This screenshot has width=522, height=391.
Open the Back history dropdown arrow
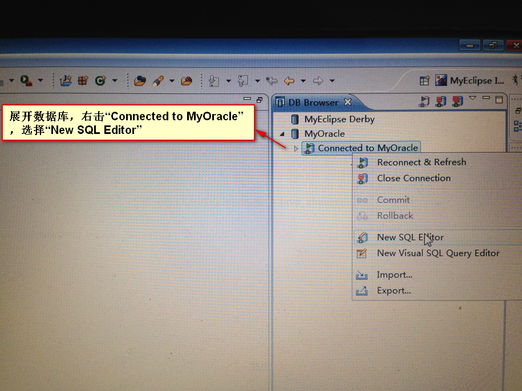[303, 80]
